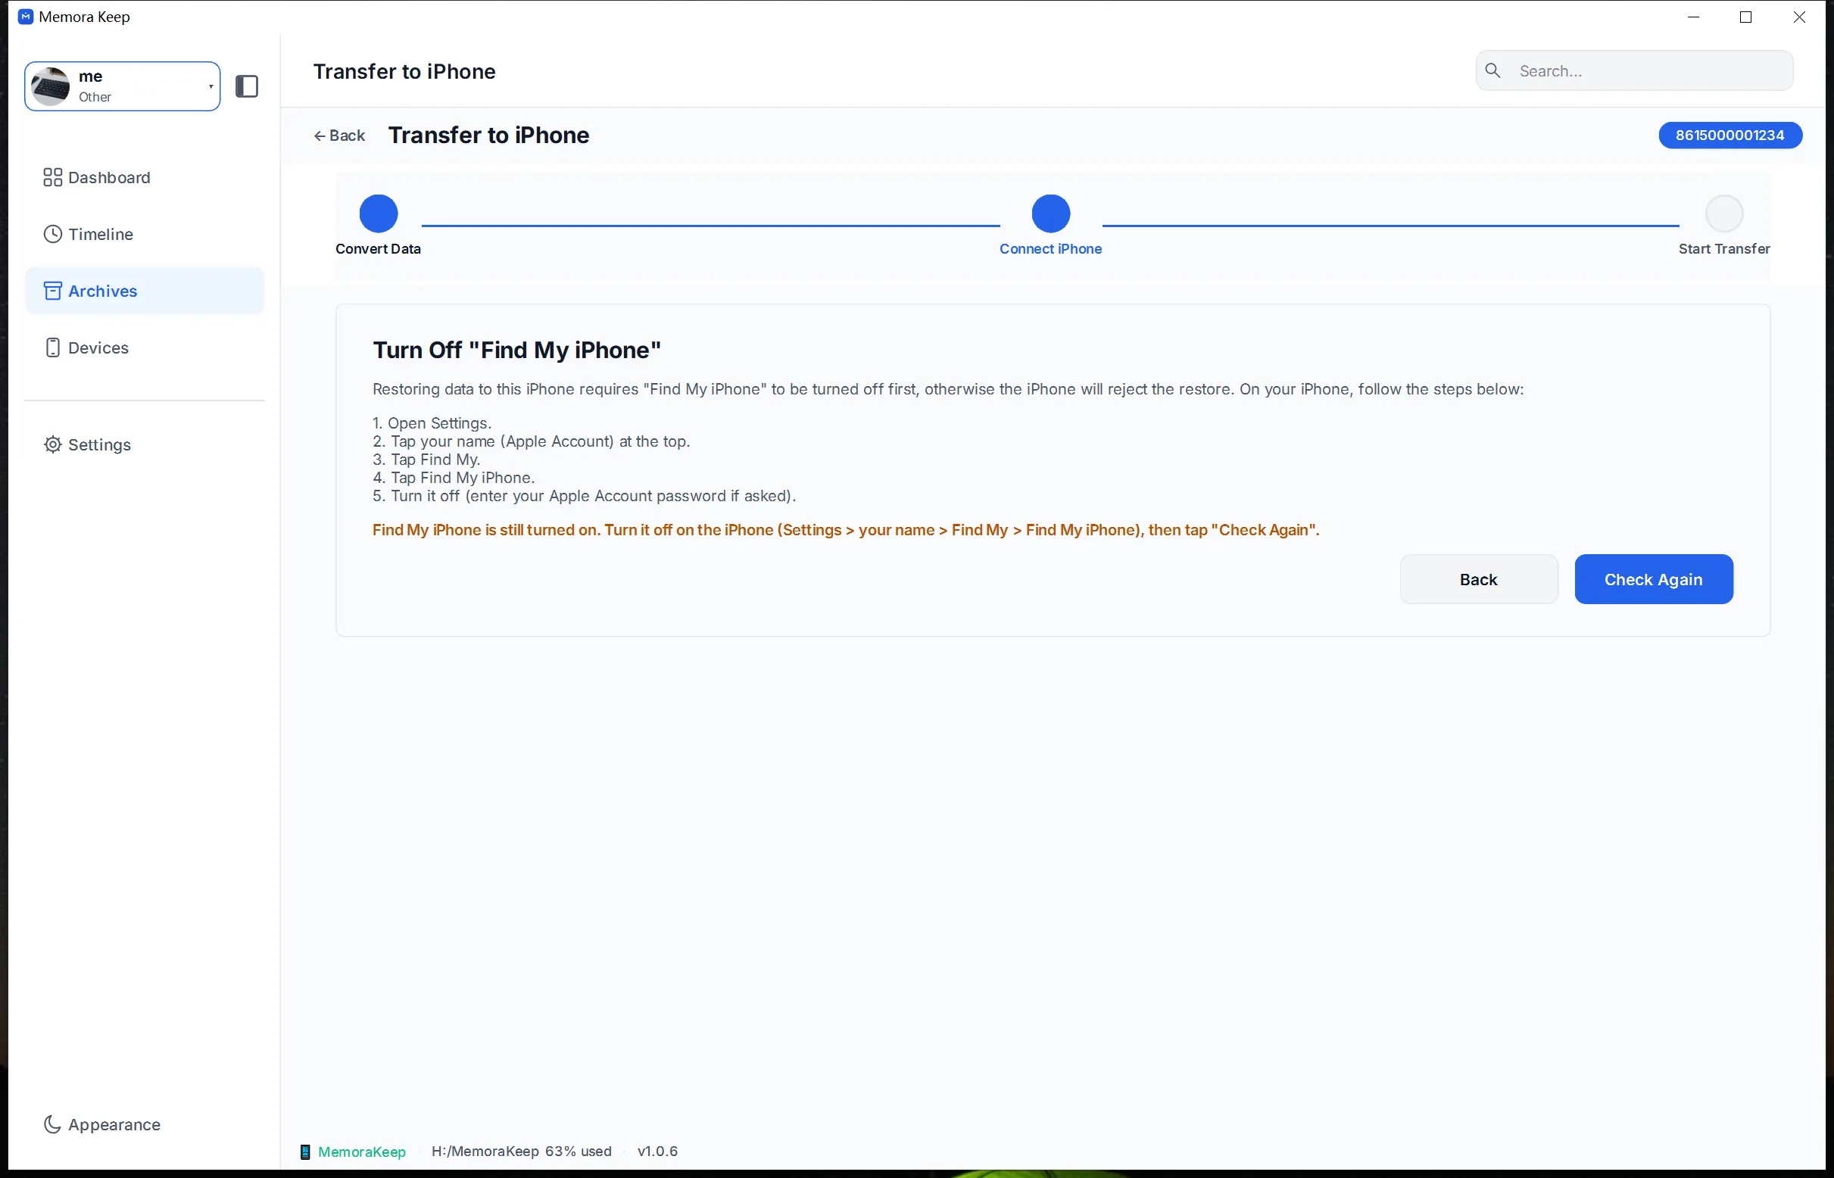
Task: Click the Archives box icon
Action: pyautogui.click(x=52, y=291)
